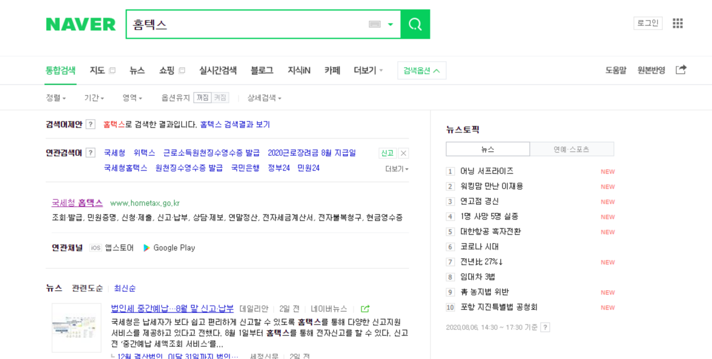This screenshot has height=359, width=712.
Task: Click the 네이버뉴스 link in article
Action: (x=329, y=309)
